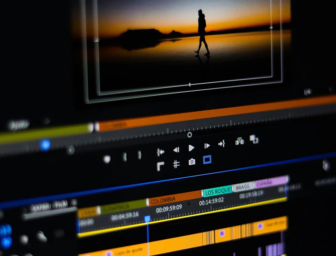This screenshot has width=336, height=256.
Task: Click the Go to In point icon
Action: coord(161,152)
